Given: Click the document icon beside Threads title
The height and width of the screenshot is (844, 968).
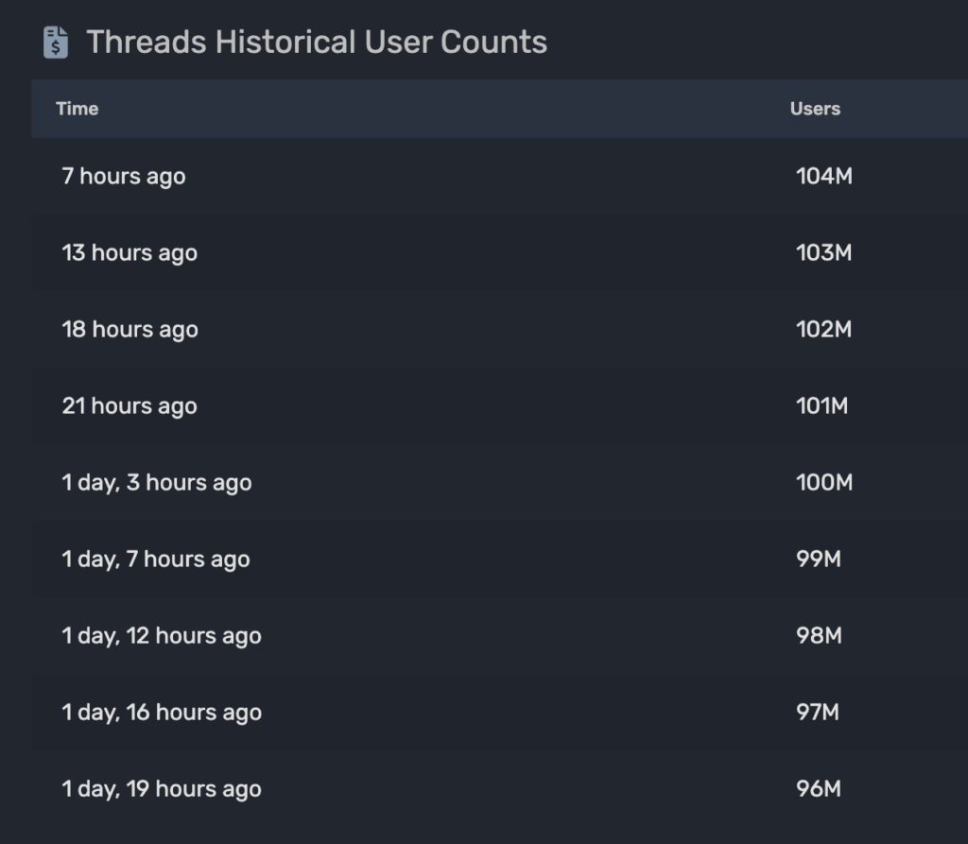Looking at the screenshot, I should coord(56,43).
